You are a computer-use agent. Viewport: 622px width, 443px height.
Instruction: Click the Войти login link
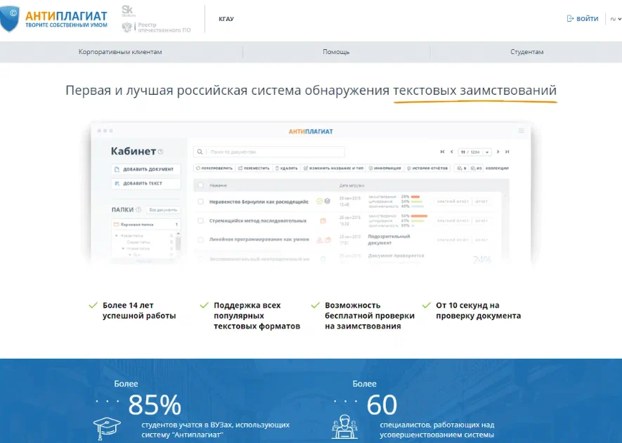pos(583,19)
